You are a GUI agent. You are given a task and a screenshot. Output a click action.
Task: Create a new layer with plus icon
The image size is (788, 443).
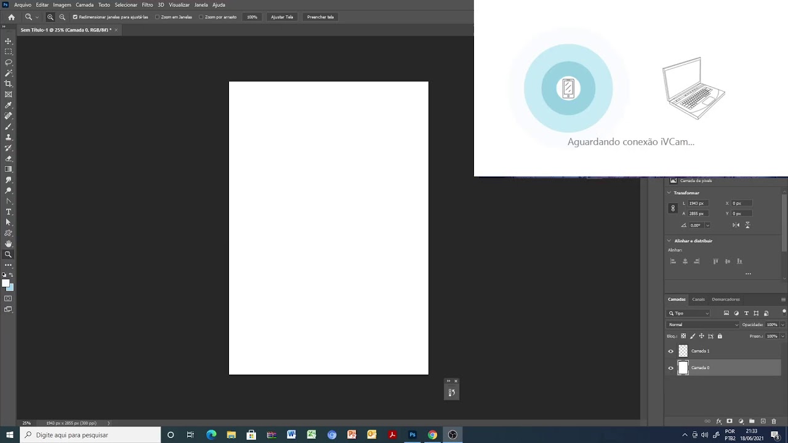tap(763, 421)
